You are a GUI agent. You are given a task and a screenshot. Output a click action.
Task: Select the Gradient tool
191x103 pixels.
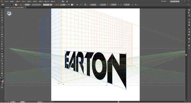point(2,56)
